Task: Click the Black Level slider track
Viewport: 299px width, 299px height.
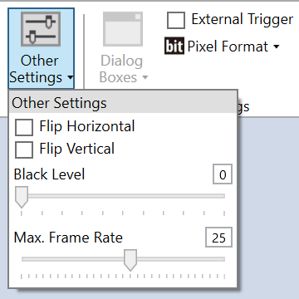Action: 123,196
